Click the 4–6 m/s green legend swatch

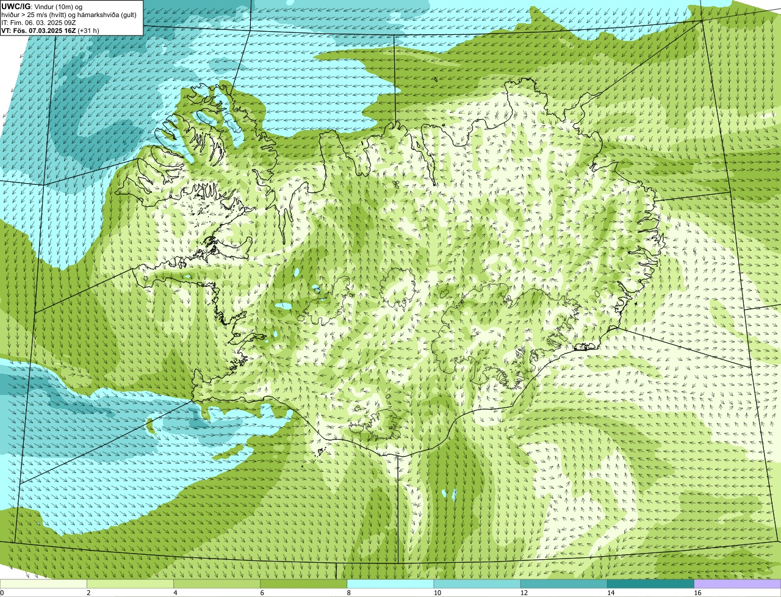click(x=217, y=584)
